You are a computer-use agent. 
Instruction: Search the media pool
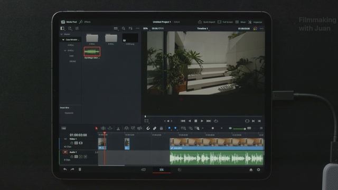coord(123,28)
